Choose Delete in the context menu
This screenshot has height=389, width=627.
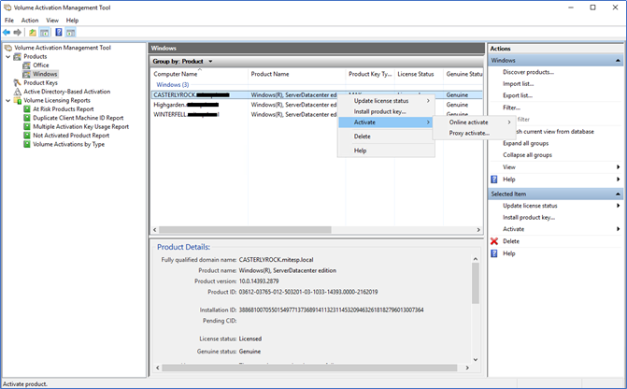point(386,137)
